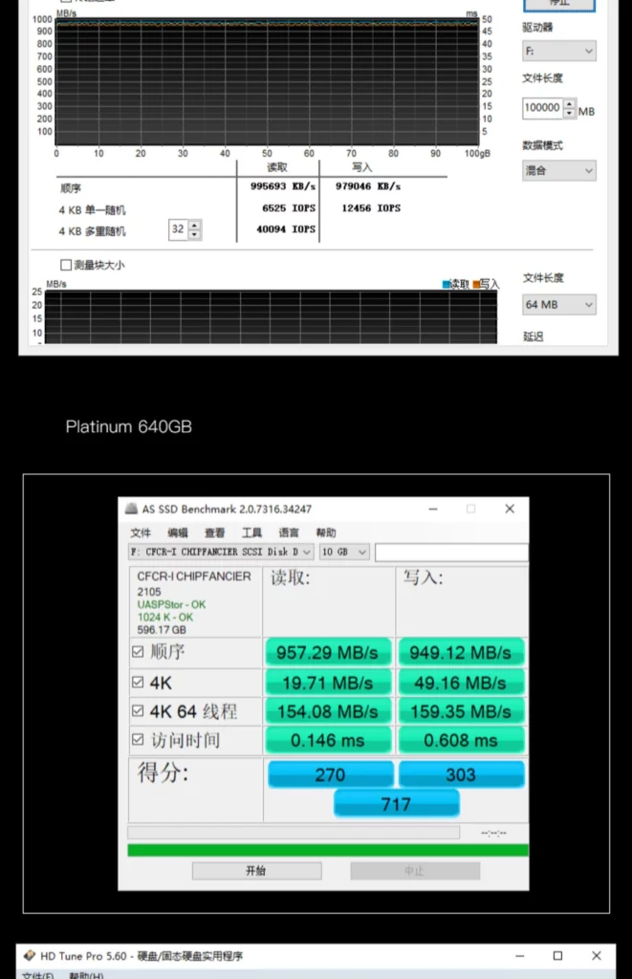Image resolution: width=632 pixels, height=979 pixels.
Task: Click the 596.17 GB capacity text
Action: point(162,629)
